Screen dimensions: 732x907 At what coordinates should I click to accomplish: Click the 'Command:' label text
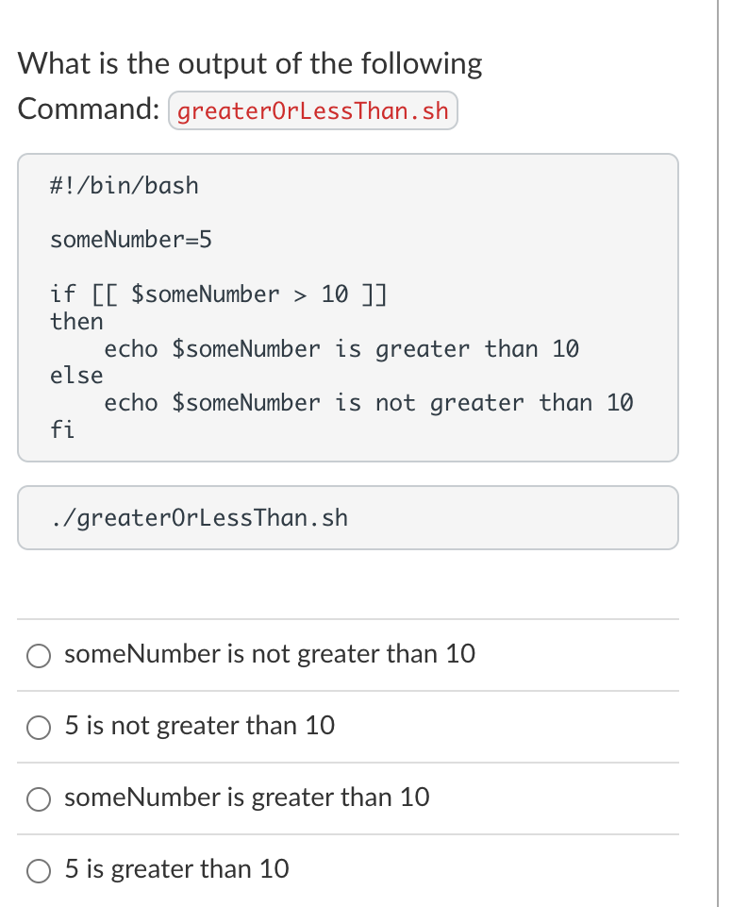pos(88,109)
